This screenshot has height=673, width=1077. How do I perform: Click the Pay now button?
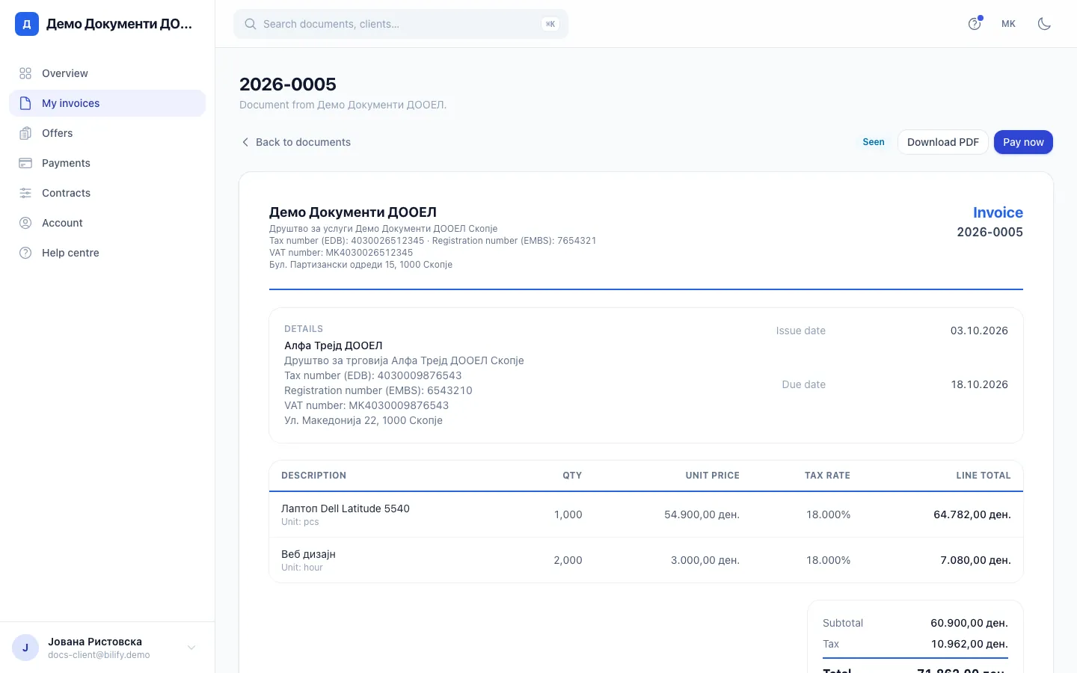point(1023,142)
